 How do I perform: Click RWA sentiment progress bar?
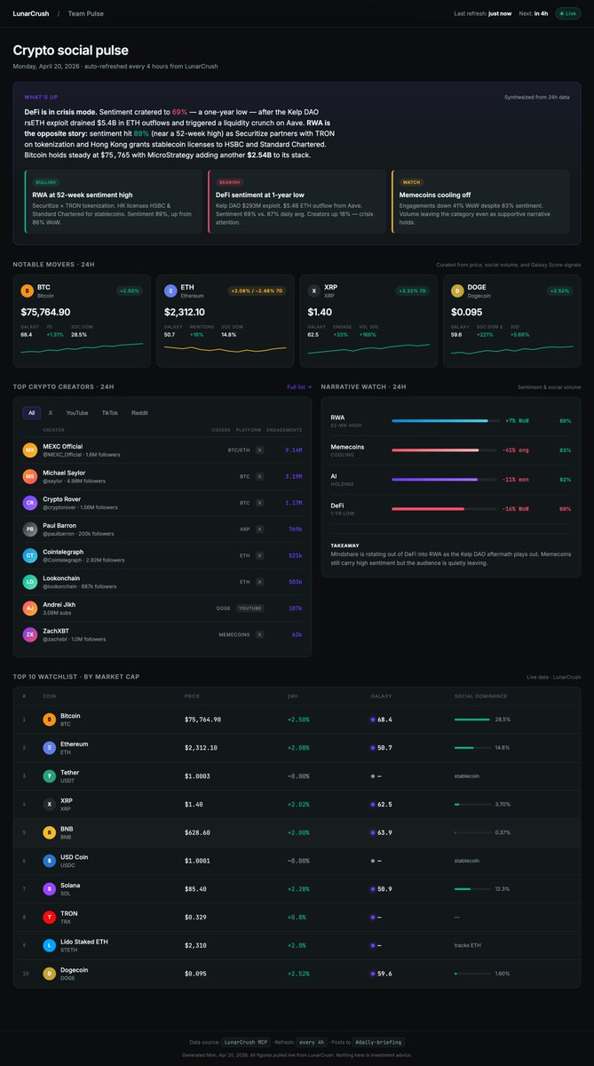pyautogui.click(x=444, y=421)
